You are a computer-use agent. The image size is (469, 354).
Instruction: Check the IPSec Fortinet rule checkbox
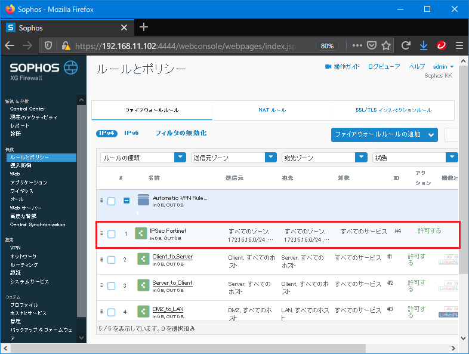tap(111, 234)
